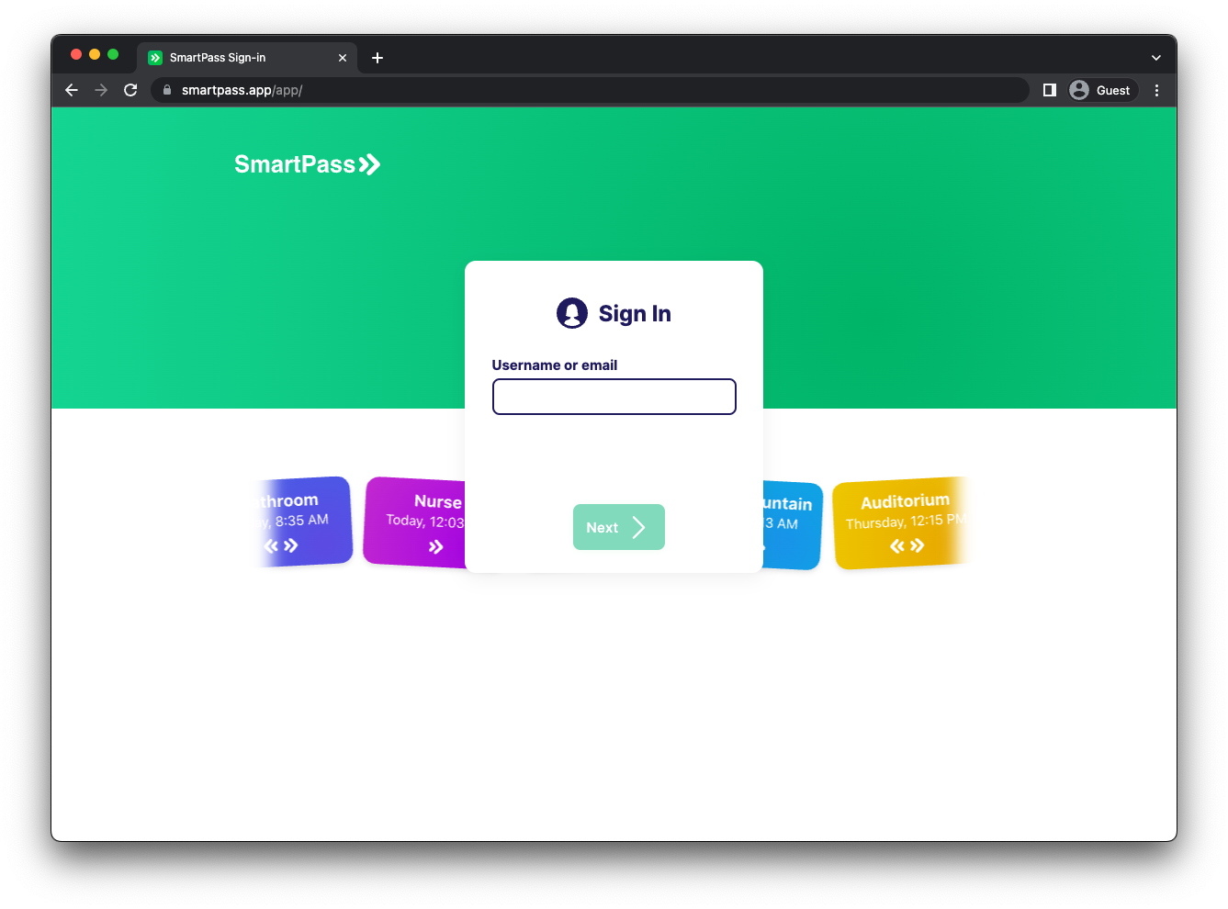Click the Sign In user avatar icon

point(571,313)
